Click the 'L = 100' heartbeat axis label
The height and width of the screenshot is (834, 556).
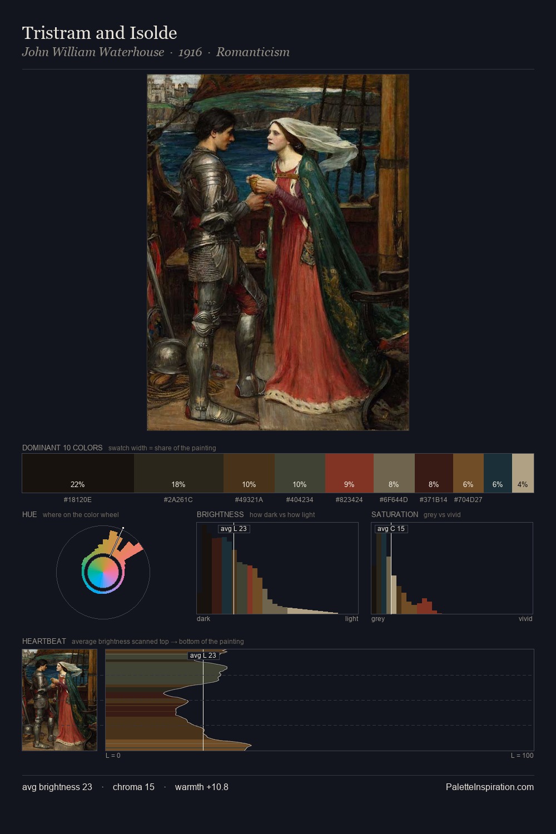tap(522, 756)
